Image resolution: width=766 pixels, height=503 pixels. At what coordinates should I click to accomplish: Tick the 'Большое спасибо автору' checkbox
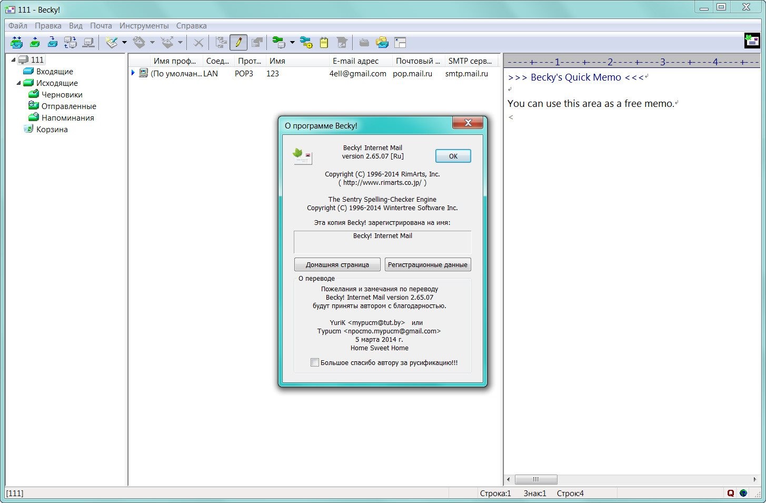(314, 362)
